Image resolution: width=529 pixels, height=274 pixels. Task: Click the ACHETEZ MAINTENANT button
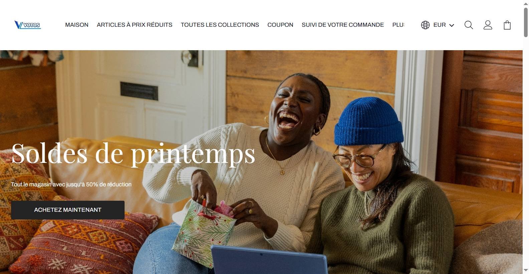[68, 210]
